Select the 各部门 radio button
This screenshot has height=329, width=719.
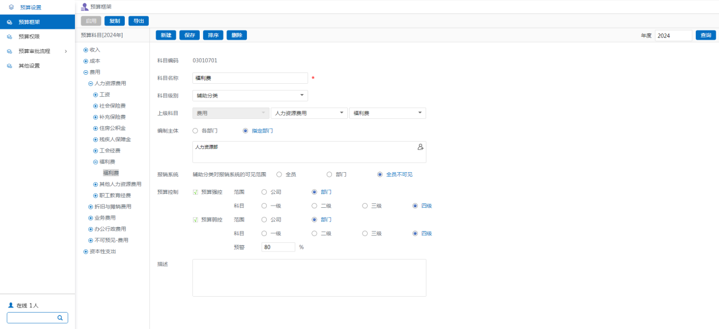coord(196,131)
